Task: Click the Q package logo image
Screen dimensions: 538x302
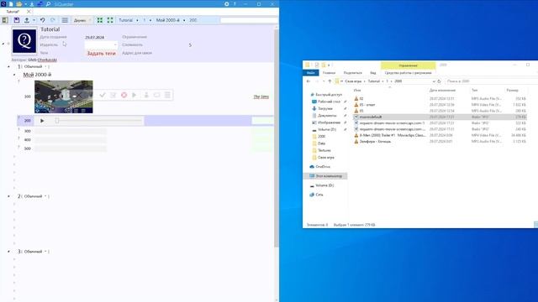Action: (24, 41)
